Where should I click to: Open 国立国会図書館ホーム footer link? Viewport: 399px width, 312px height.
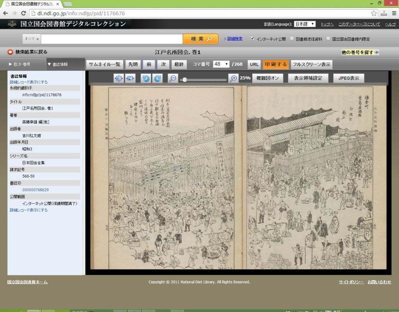[27, 282]
